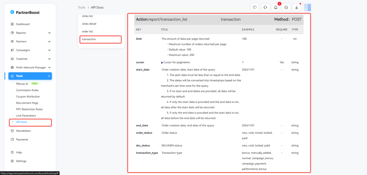The width and height of the screenshot is (367, 175).
Task: Open the chat messages bubble icon
Action: click(x=286, y=7)
